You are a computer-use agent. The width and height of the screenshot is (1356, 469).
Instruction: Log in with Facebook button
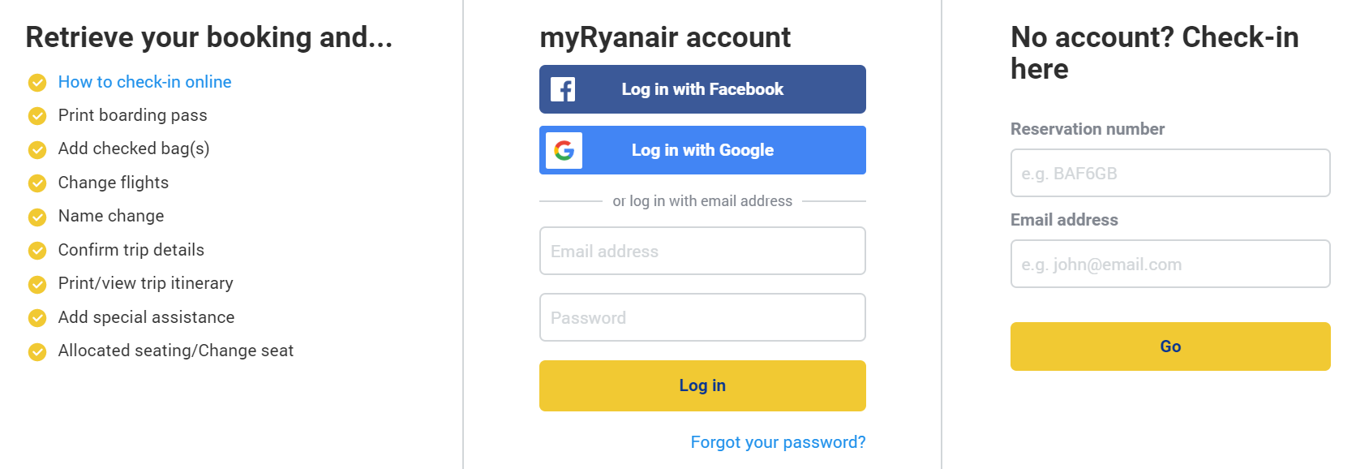coord(702,89)
